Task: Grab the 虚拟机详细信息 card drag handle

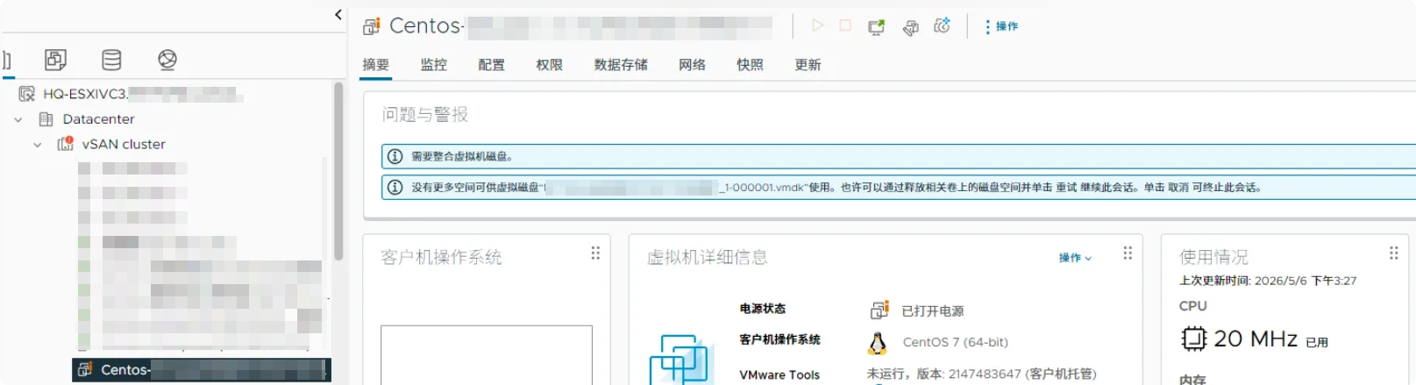Action: click(x=1128, y=253)
